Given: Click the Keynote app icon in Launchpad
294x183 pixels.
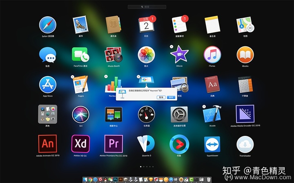Looking at the screenshot, I should pos(146,81).
